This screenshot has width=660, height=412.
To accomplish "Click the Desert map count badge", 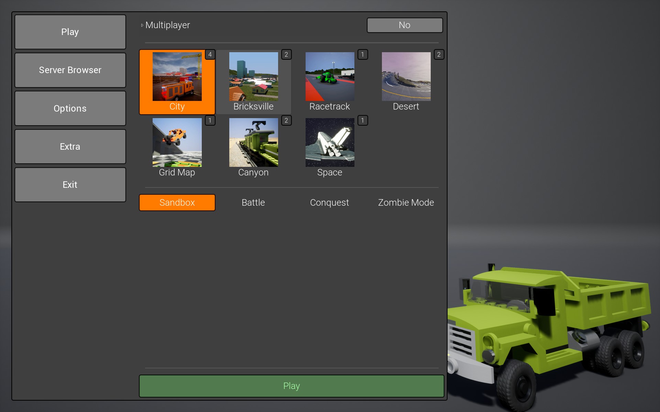I will click(x=439, y=55).
